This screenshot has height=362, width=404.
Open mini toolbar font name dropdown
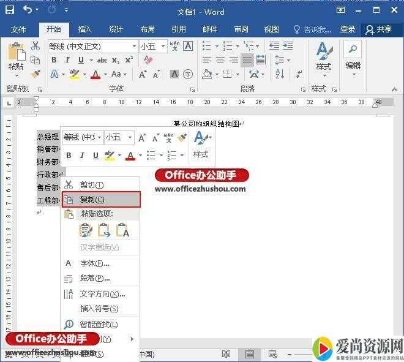pyautogui.click(x=99, y=137)
